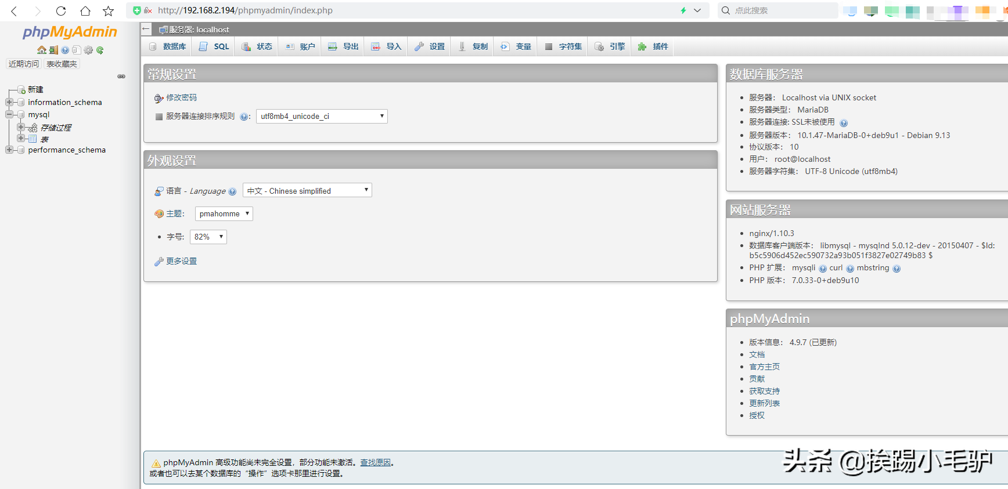The height and width of the screenshot is (489, 1008).
Task: Open the 插件 tab
Action: (653, 46)
